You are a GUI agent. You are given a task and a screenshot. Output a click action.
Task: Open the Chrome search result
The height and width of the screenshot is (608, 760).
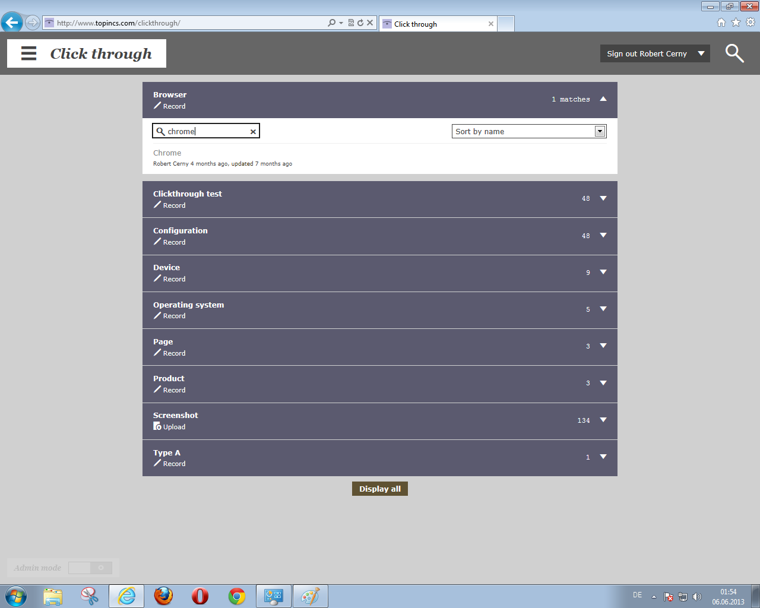pyautogui.click(x=167, y=153)
